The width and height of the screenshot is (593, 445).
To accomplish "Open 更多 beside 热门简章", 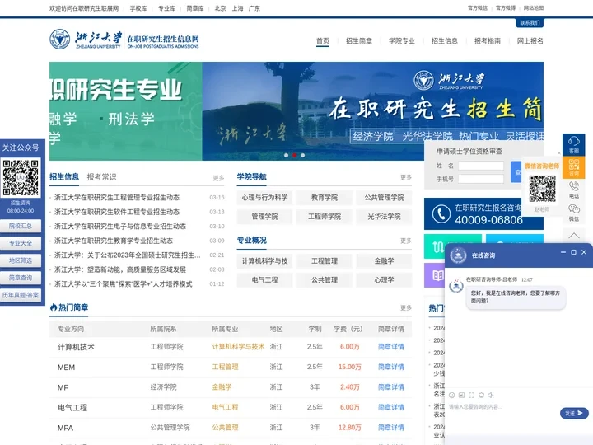I will click(x=406, y=307).
